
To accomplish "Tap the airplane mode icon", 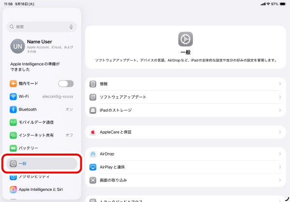I will [14, 84].
